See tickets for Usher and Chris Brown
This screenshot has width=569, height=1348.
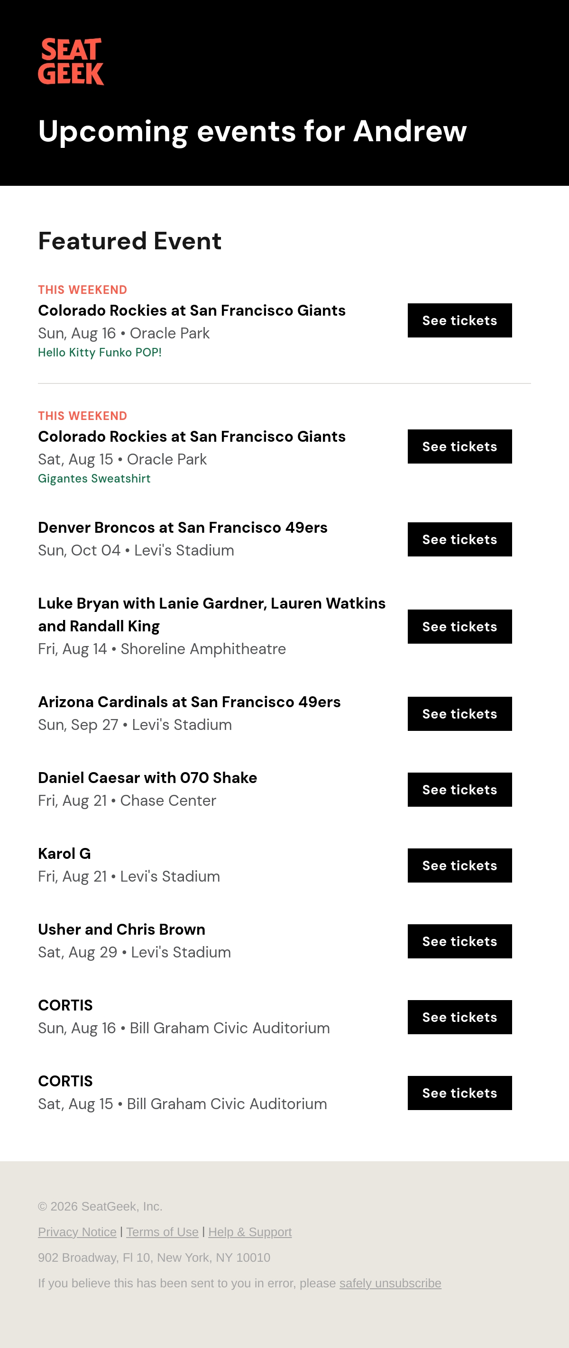click(459, 941)
